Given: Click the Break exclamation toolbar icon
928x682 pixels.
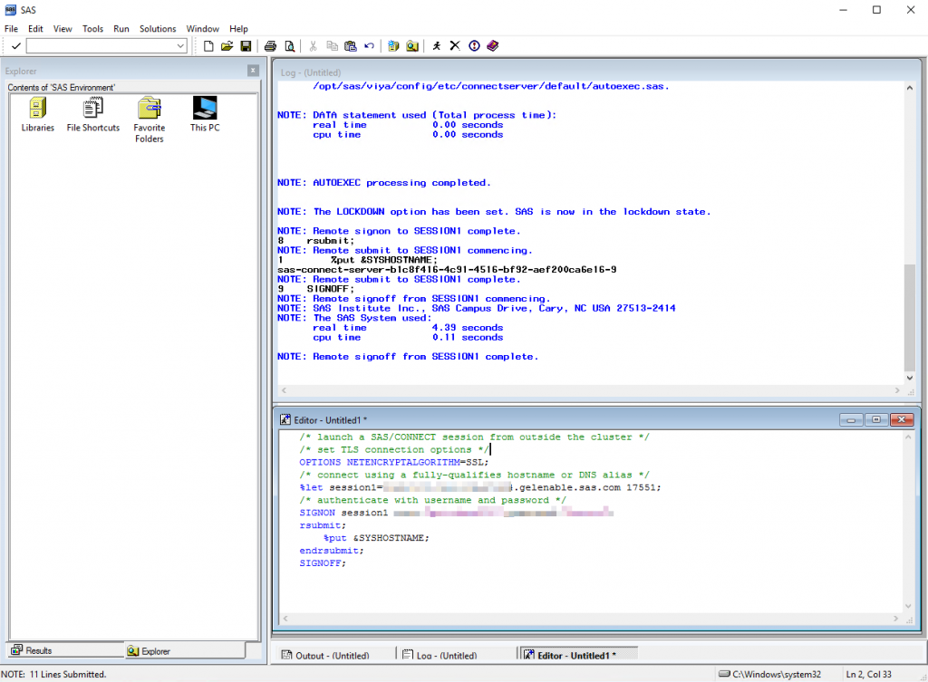Looking at the screenshot, I should [x=474, y=46].
